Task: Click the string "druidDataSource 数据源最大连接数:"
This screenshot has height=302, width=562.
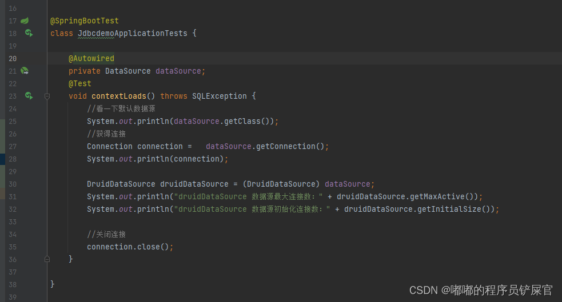Action: (x=248, y=196)
